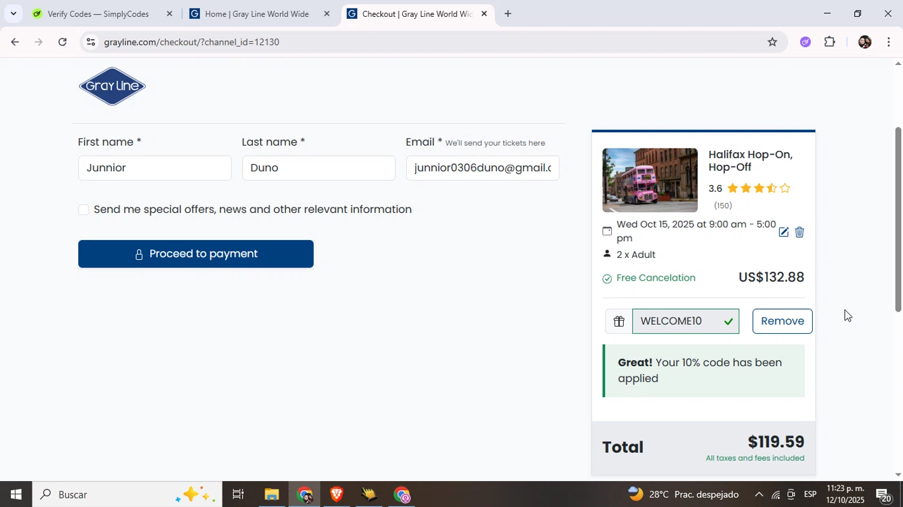This screenshot has height=507, width=903.
Task: Open the Chrome profile avatar
Action: 864,42
